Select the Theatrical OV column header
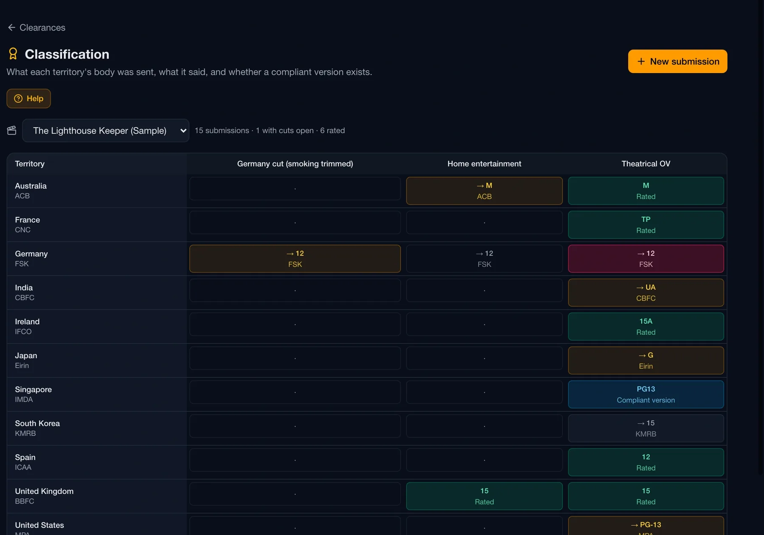Image resolution: width=764 pixels, height=535 pixels. pyautogui.click(x=646, y=164)
